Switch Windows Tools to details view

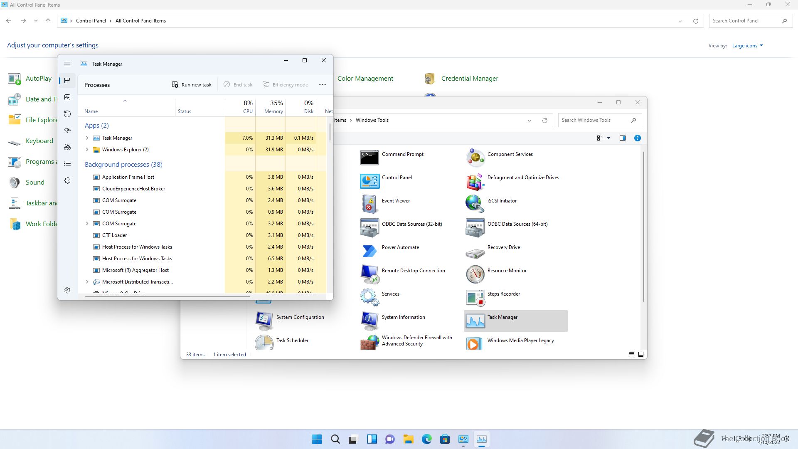[632, 355]
